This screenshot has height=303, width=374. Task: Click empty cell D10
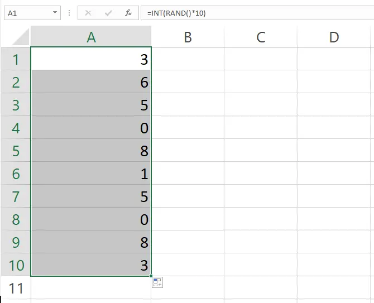pos(334,265)
